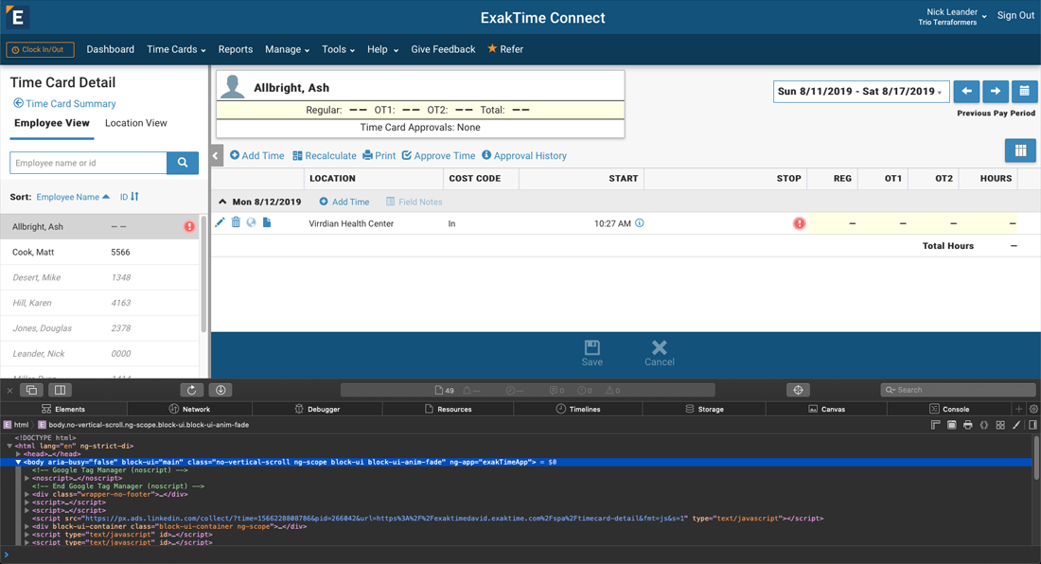Click Recalculate

point(325,156)
